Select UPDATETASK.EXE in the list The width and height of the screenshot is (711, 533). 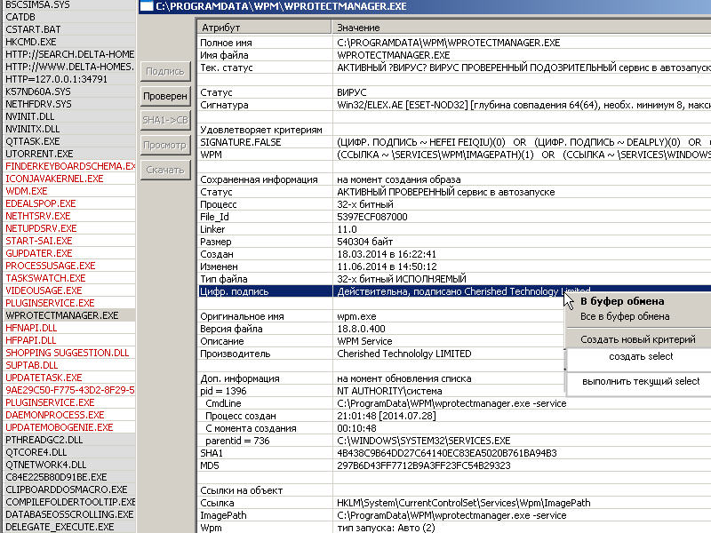(x=44, y=378)
